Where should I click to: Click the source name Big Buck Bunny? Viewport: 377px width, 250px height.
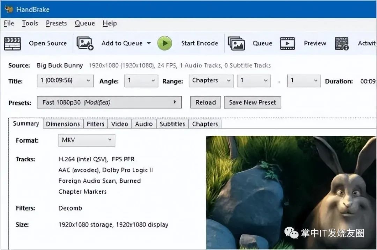click(x=60, y=65)
